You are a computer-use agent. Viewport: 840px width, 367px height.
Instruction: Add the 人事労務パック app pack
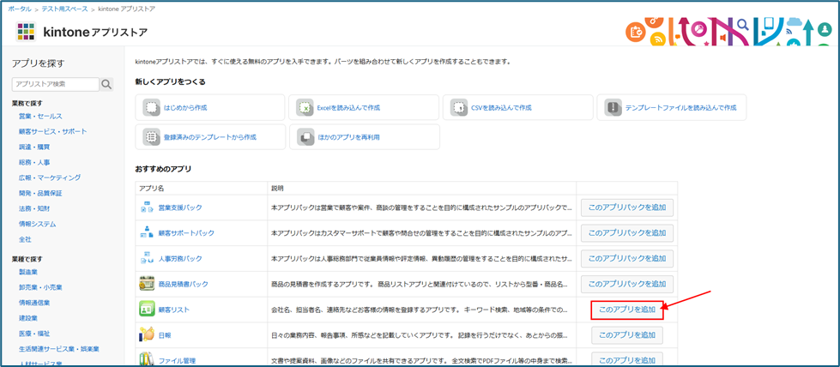(x=626, y=258)
